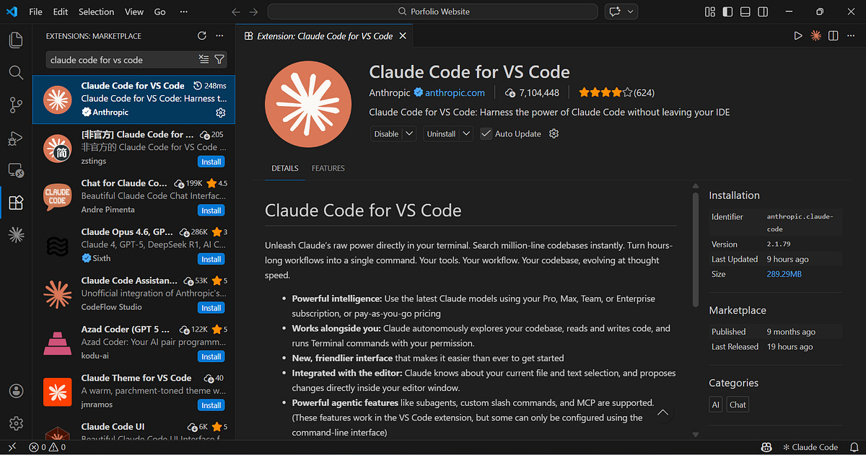Click the Chat category tag
Image resolution: width=866 pixels, height=455 pixels.
point(738,405)
